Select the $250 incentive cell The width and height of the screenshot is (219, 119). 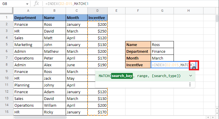pos(97,31)
